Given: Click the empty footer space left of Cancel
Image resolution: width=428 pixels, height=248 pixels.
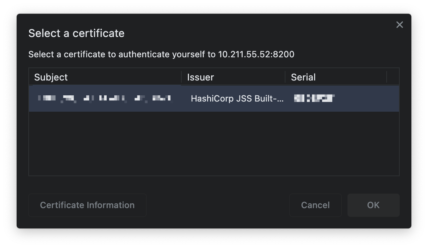Looking at the screenshot, I should (218, 205).
